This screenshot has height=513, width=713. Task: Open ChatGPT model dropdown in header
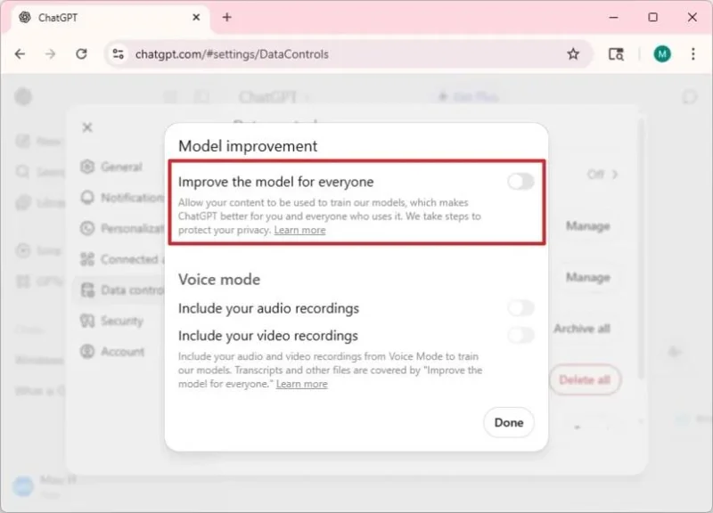pos(274,97)
